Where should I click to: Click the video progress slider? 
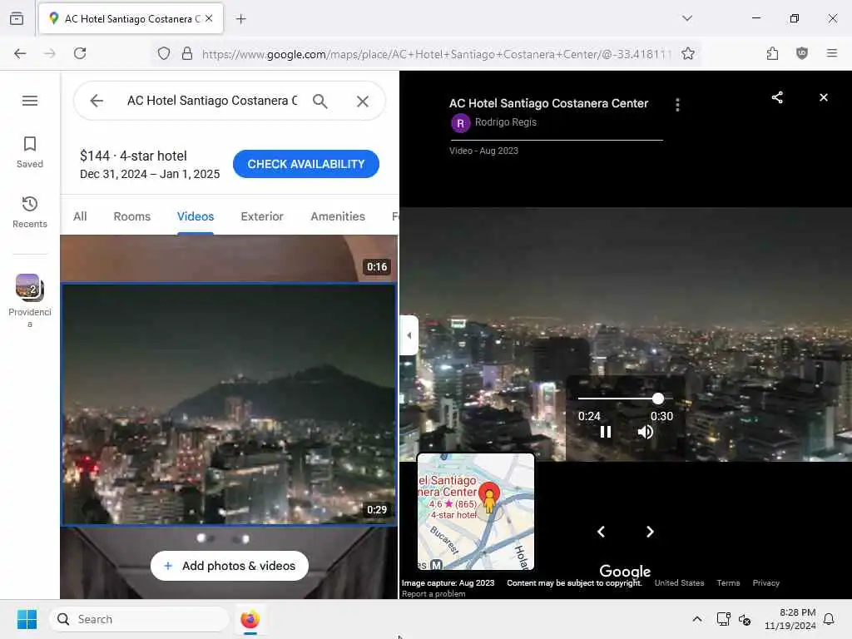pos(625,399)
